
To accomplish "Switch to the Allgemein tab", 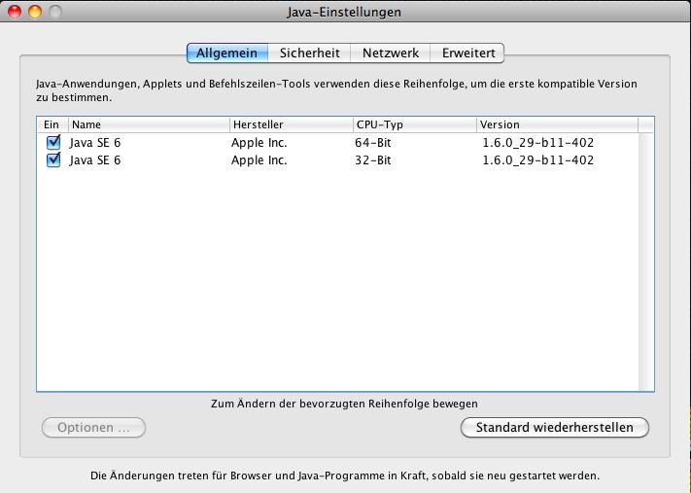I will 227,53.
